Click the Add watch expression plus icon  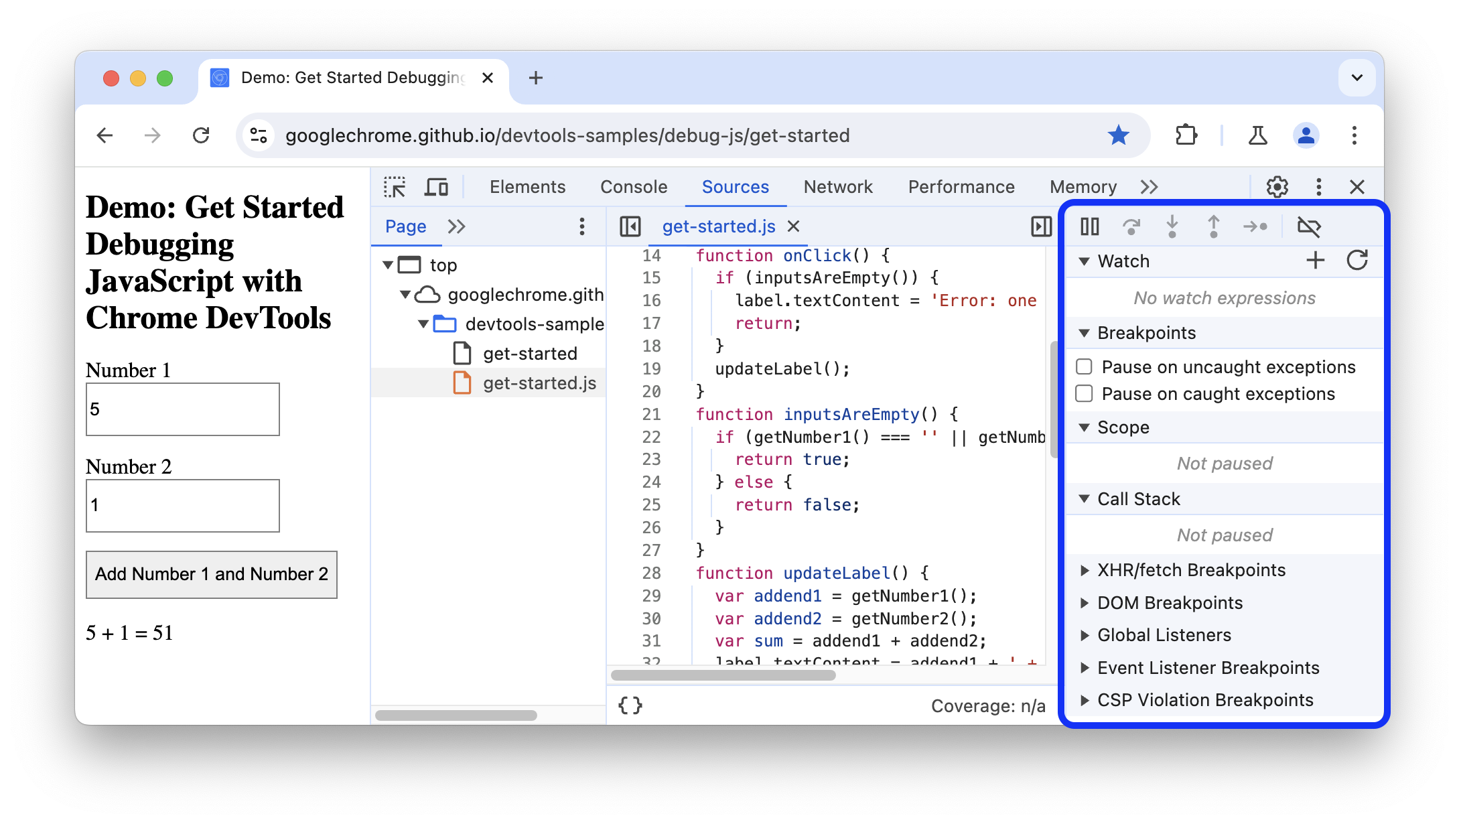coord(1315,261)
